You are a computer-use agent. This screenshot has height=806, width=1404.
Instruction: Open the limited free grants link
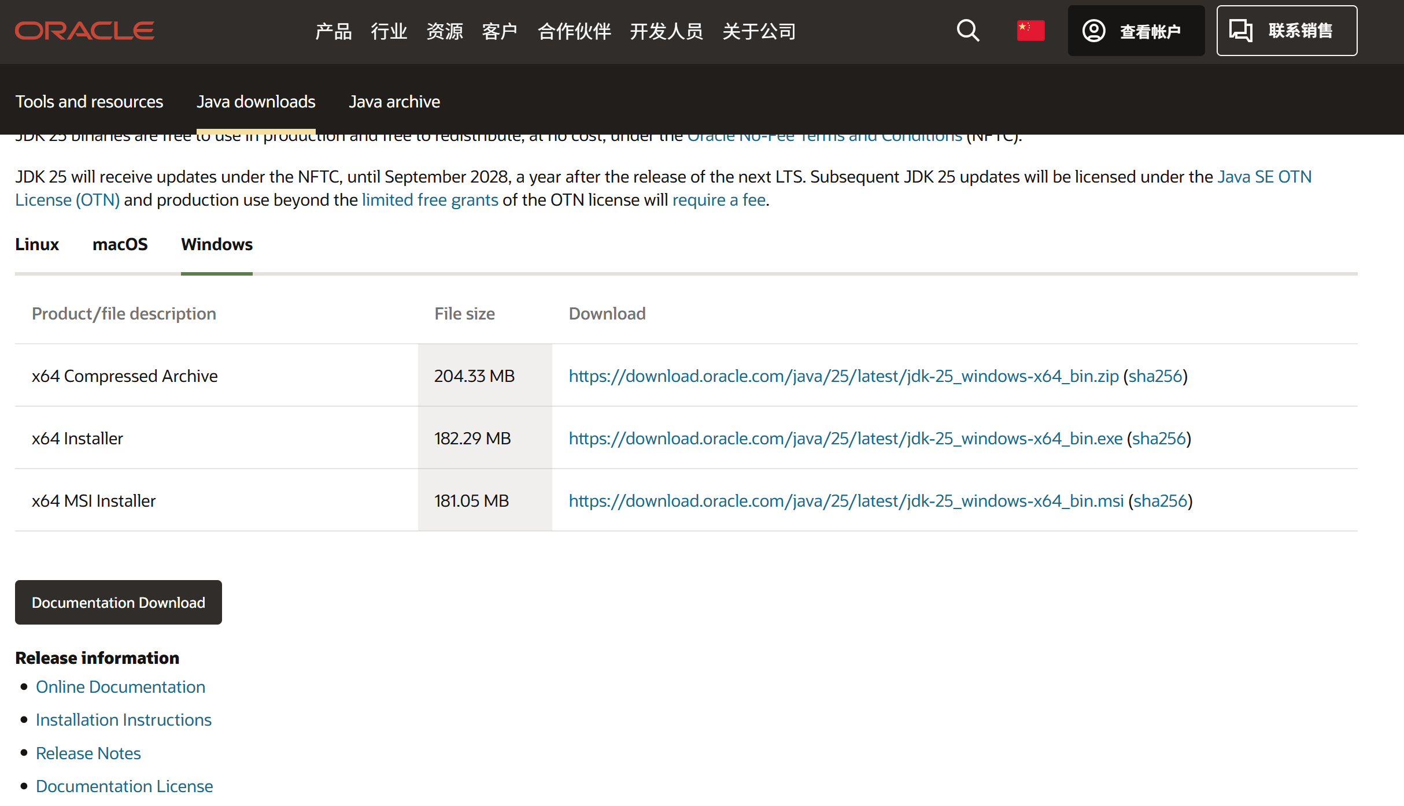(x=430, y=200)
